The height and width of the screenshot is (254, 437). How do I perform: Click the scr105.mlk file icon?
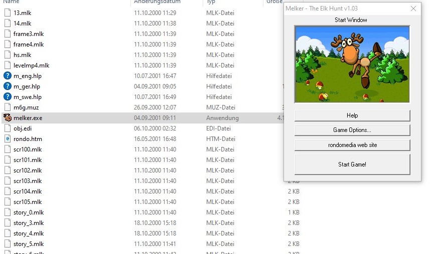[x=8, y=202]
